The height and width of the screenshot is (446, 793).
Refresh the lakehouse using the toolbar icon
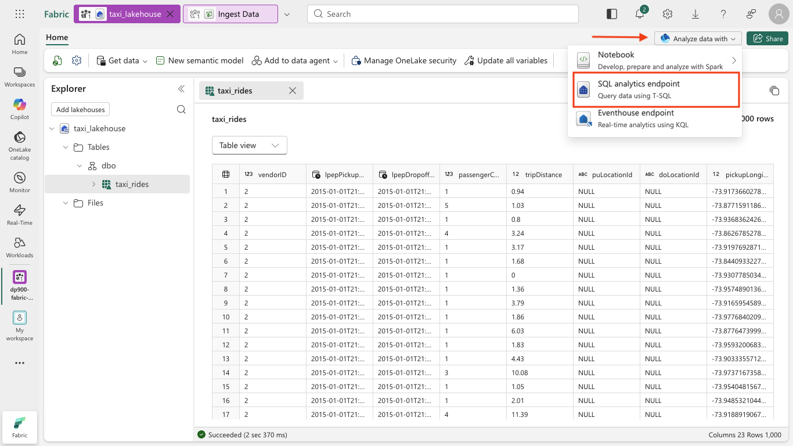pyautogui.click(x=57, y=60)
